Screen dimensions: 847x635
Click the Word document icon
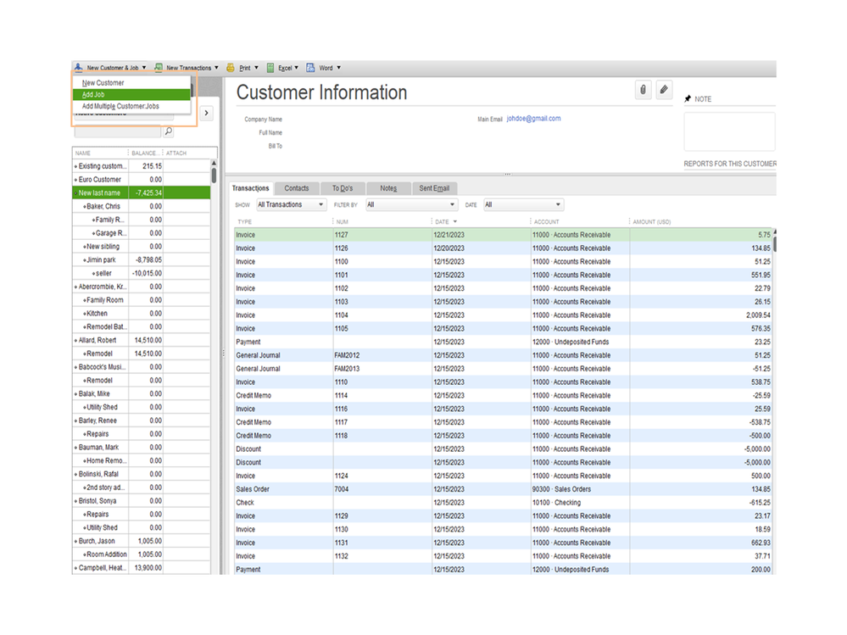(x=311, y=68)
